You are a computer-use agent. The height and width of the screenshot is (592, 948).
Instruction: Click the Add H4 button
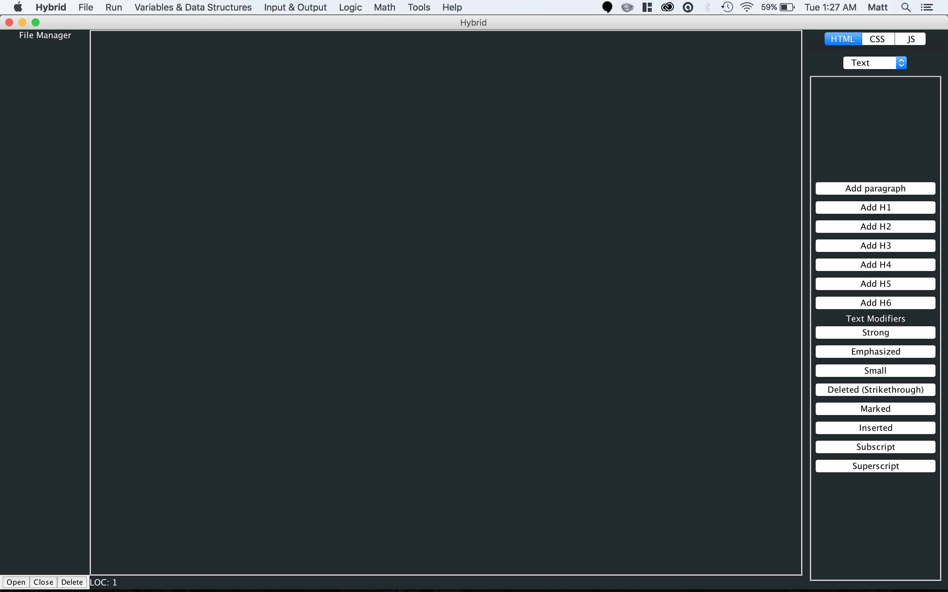(875, 265)
